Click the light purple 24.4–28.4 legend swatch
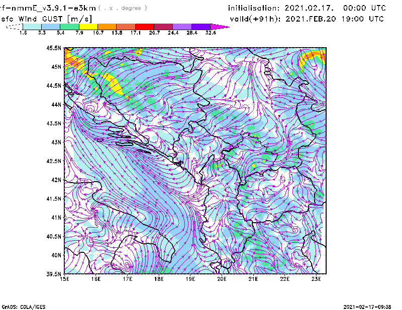 click(182, 27)
